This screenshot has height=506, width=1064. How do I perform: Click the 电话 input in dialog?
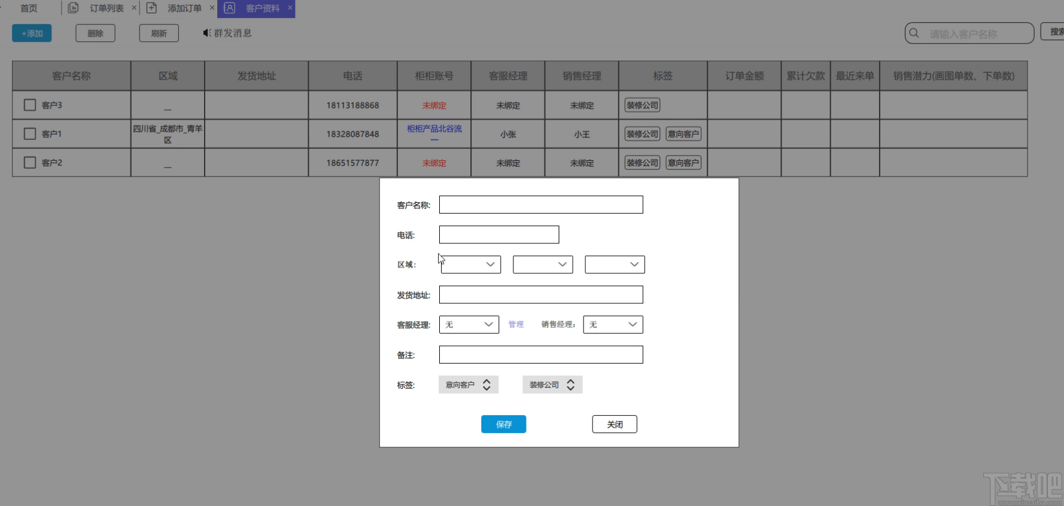(x=499, y=234)
